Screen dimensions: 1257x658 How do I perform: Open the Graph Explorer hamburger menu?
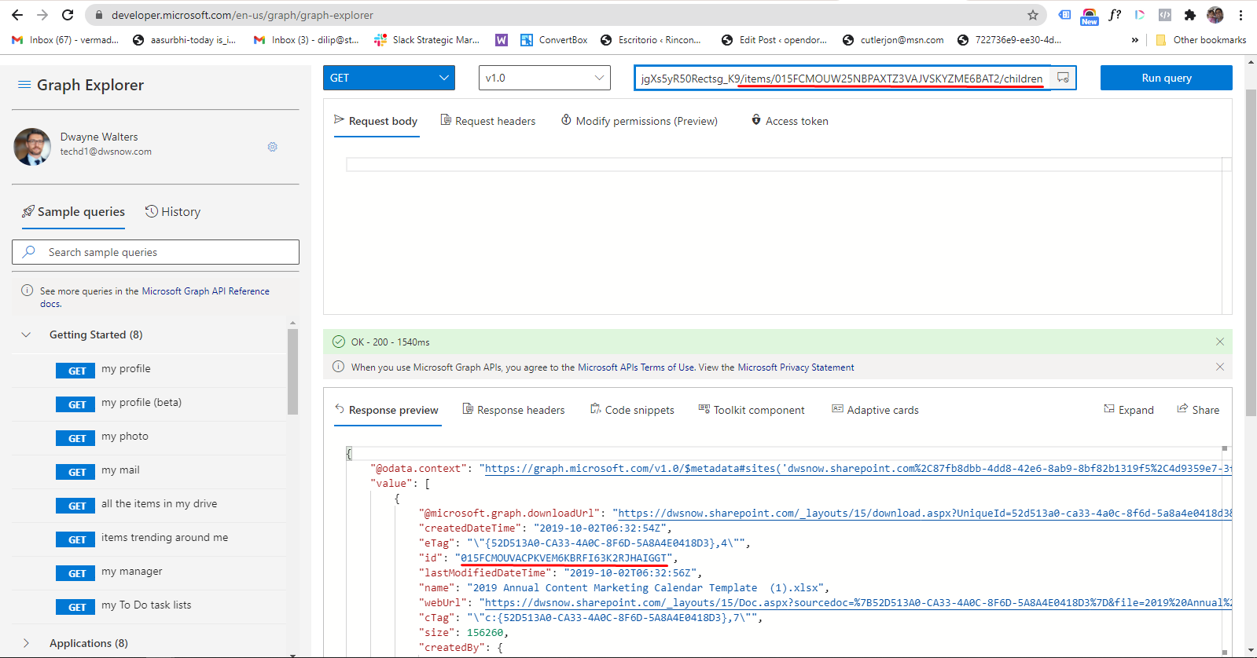pos(24,85)
